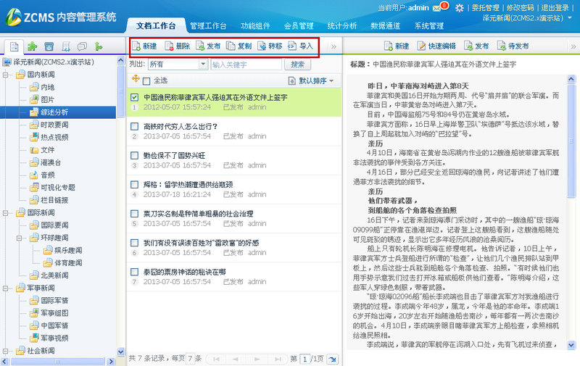This screenshot has height=366, width=580.
Task: Switch to the 统计分析 tab
Action: (x=343, y=25)
